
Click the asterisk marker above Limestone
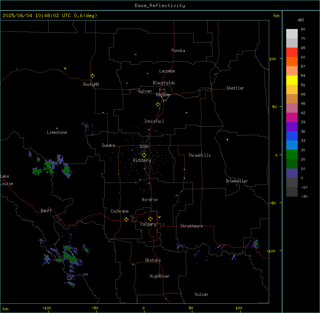[x=57, y=128]
